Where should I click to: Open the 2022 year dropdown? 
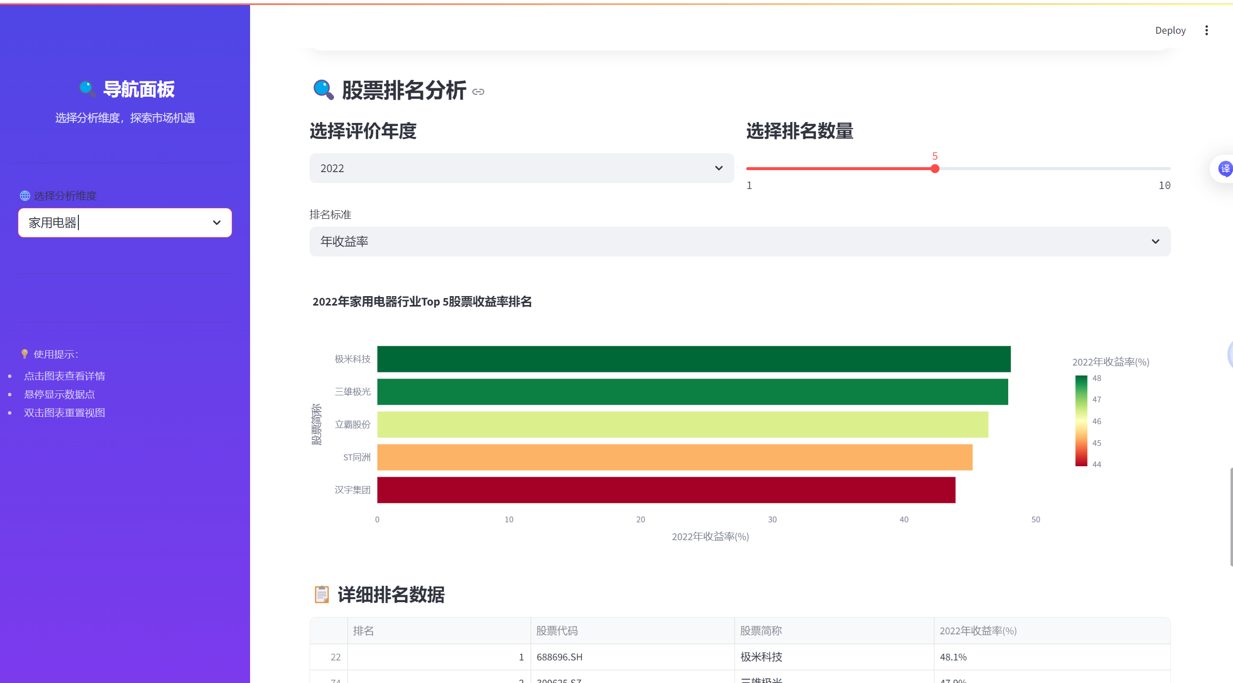[x=521, y=168]
